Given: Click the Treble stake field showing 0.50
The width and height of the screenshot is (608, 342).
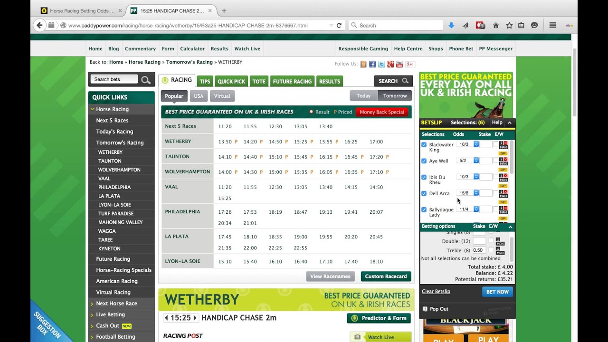Looking at the screenshot, I should (x=479, y=250).
